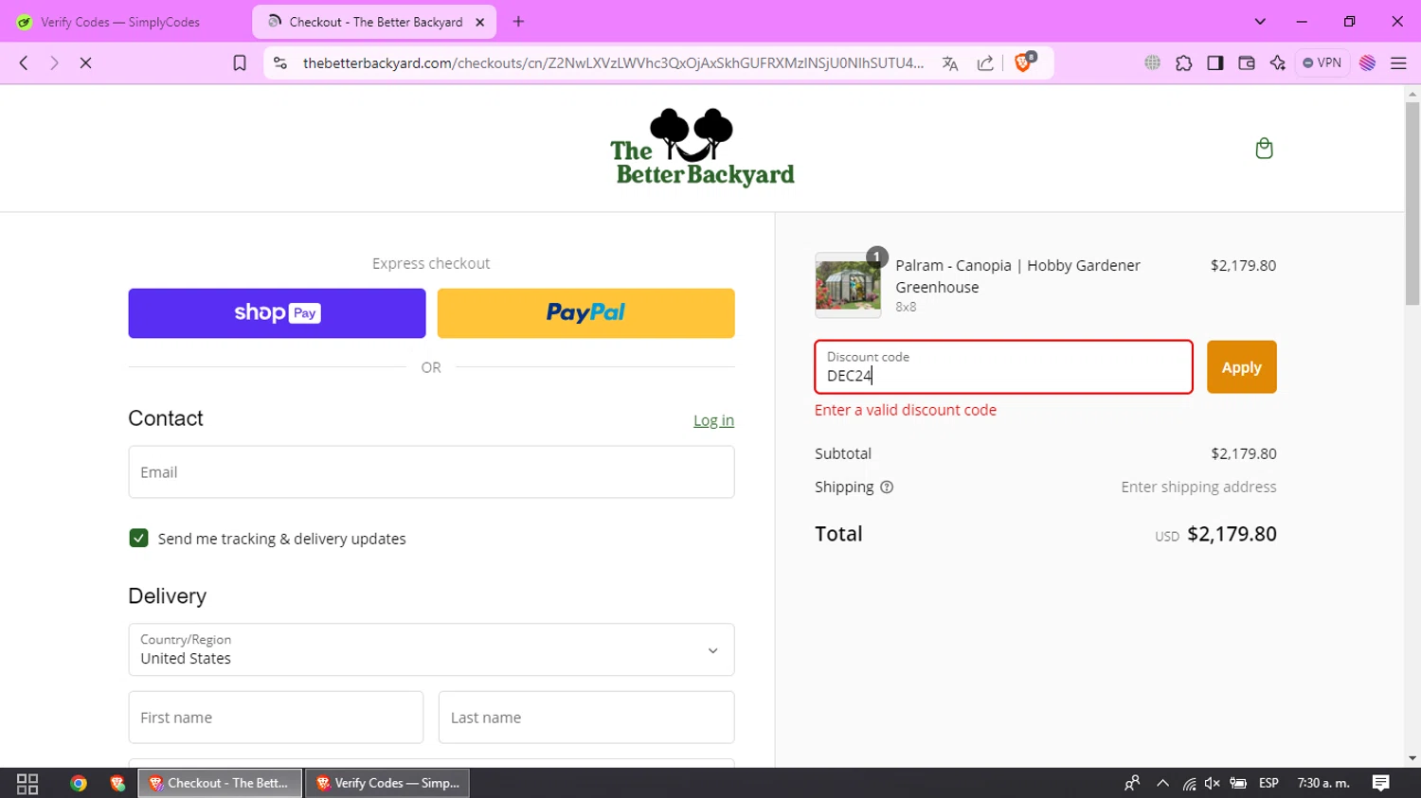Click 'Enter shipping address' text
Image resolution: width=1421 pixels, height=798 pixels.
point(1198,488)
